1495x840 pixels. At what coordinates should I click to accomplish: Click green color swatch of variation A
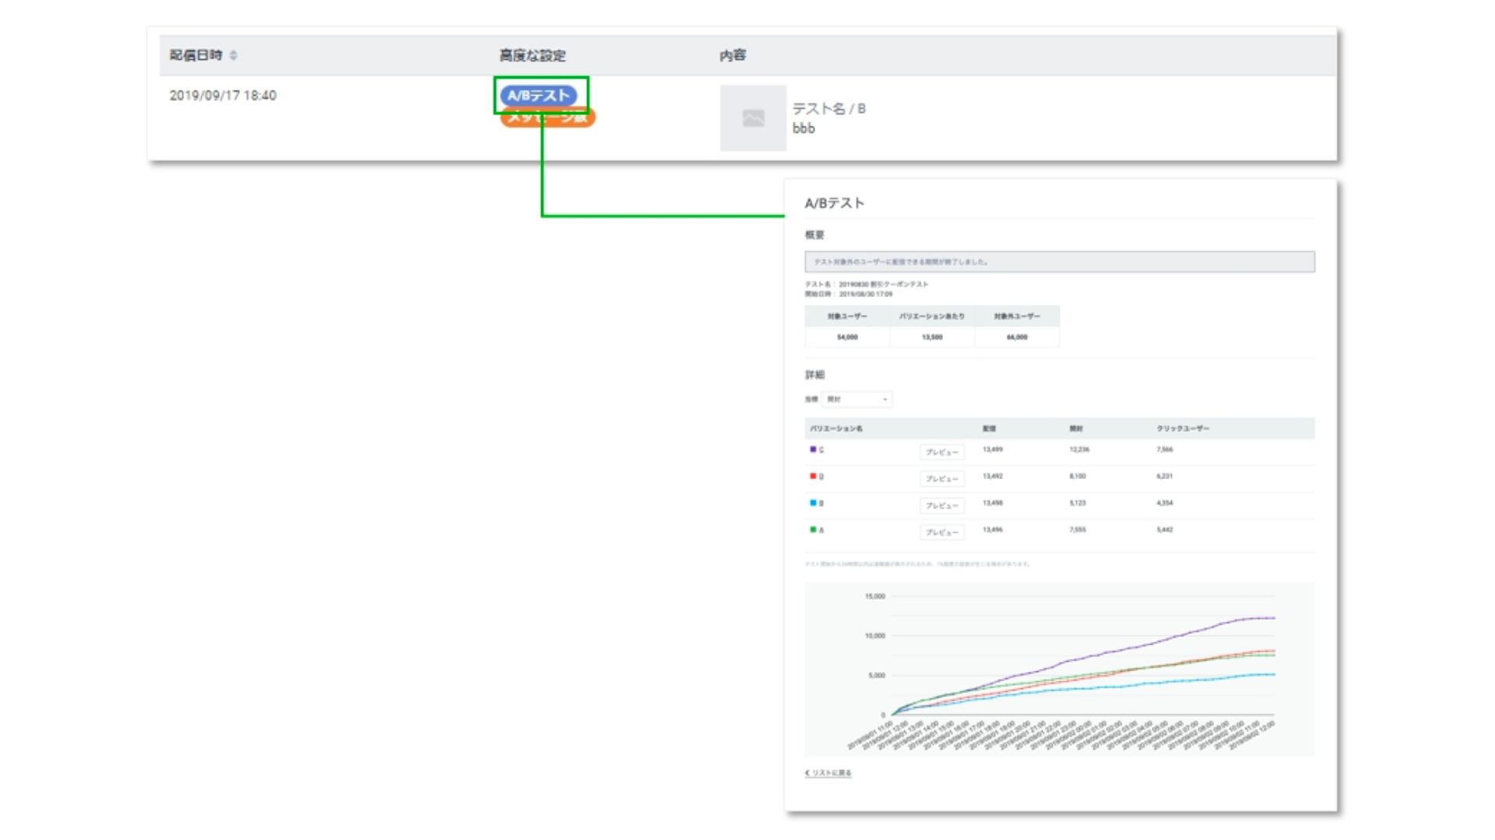point(813,530)
